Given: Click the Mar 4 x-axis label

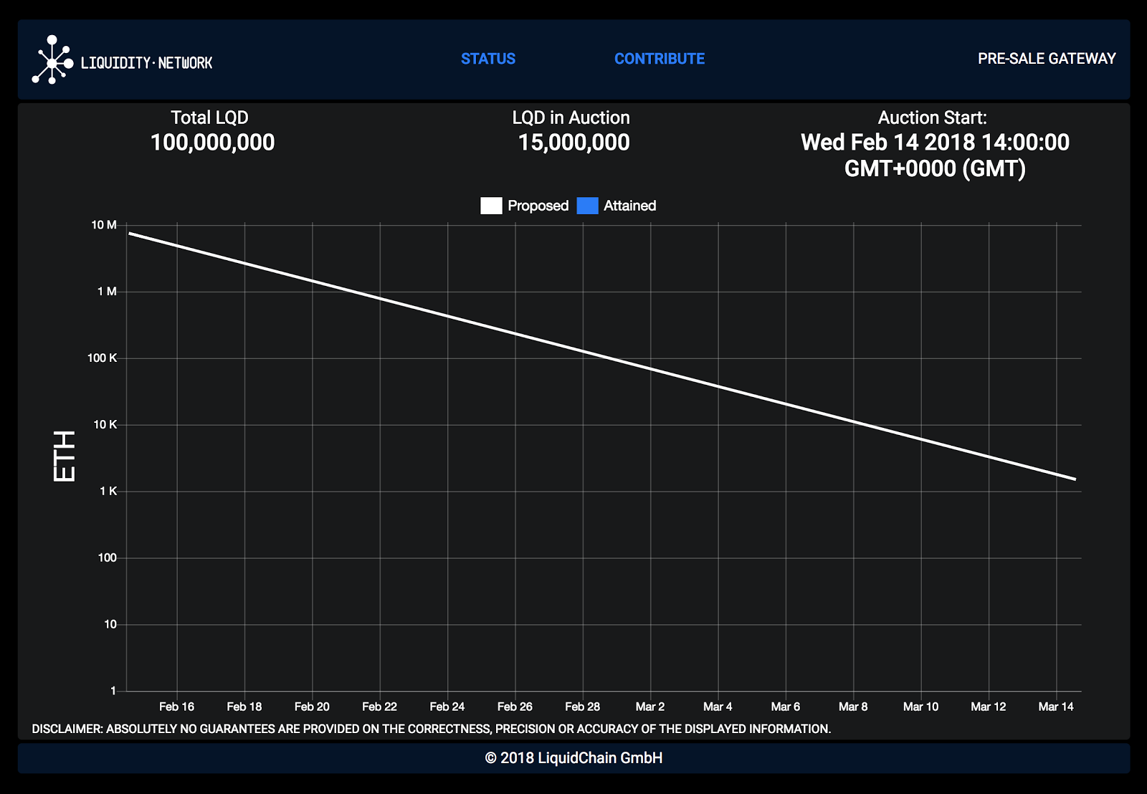Looking at the screenshot, I should point(718,707).
